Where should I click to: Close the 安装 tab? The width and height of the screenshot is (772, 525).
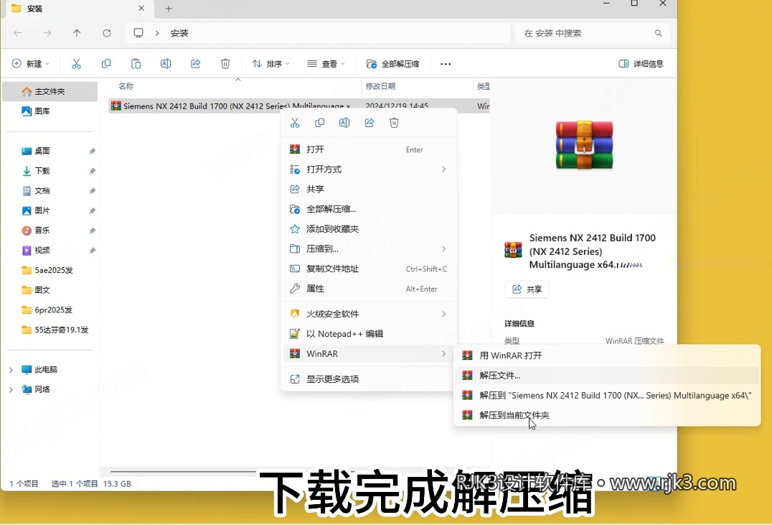pyautogui.click(x=141, y=9)
